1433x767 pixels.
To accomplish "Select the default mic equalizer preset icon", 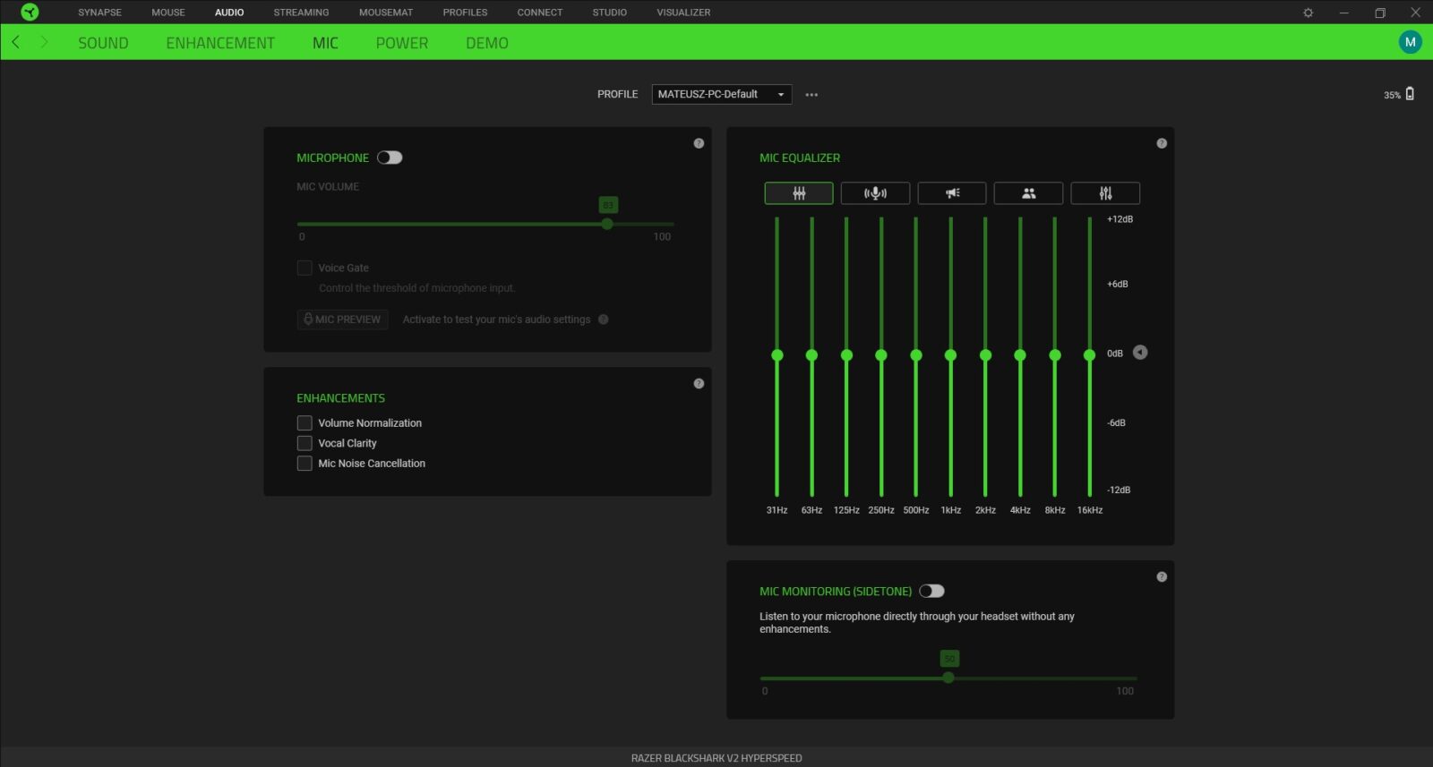I will click(x=798, y=193).
